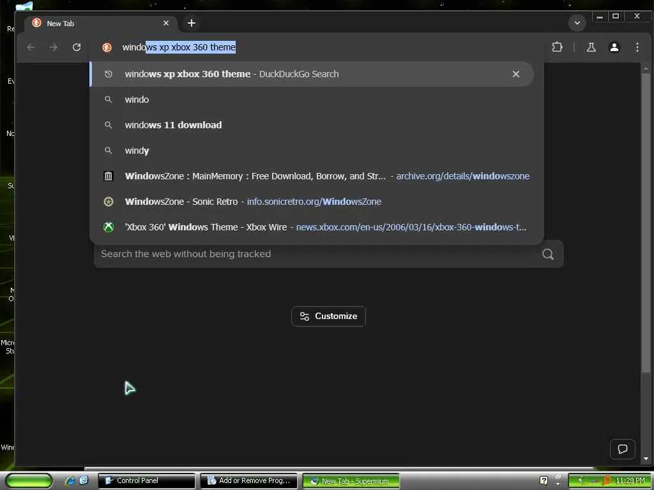The image size is (654, 490).
Task: Select the New Tab browser tab
Action: point(100,24)
